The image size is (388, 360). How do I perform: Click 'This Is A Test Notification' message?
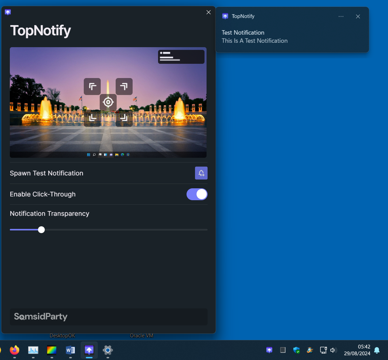click(x=255, y=41)
